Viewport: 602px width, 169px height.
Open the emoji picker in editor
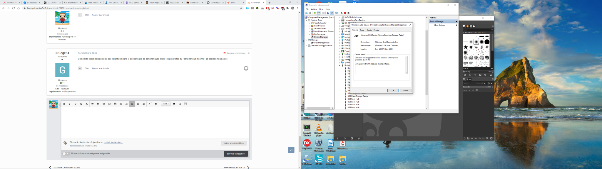(x=109, y=104)
